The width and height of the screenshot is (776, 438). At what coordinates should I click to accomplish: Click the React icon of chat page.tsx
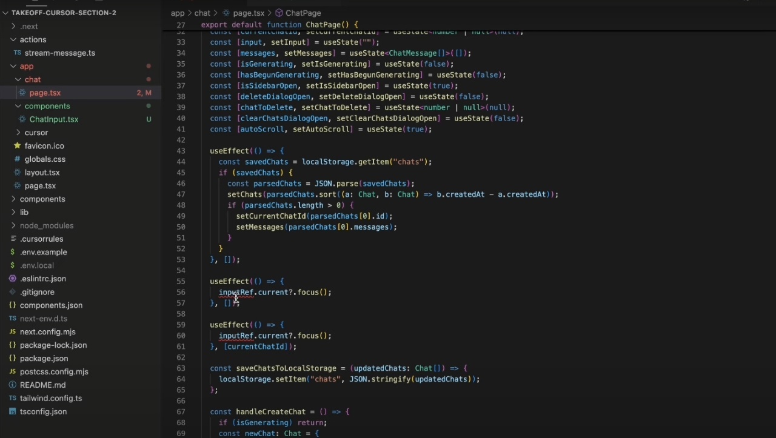22,93
